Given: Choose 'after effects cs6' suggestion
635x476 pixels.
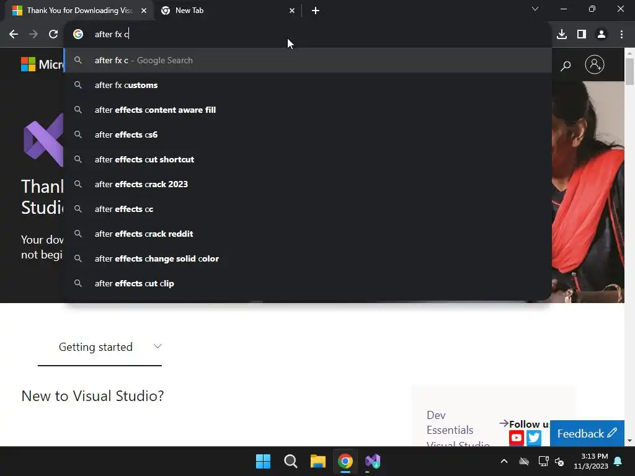Looking at the screenshot, I should click(308, 134).
